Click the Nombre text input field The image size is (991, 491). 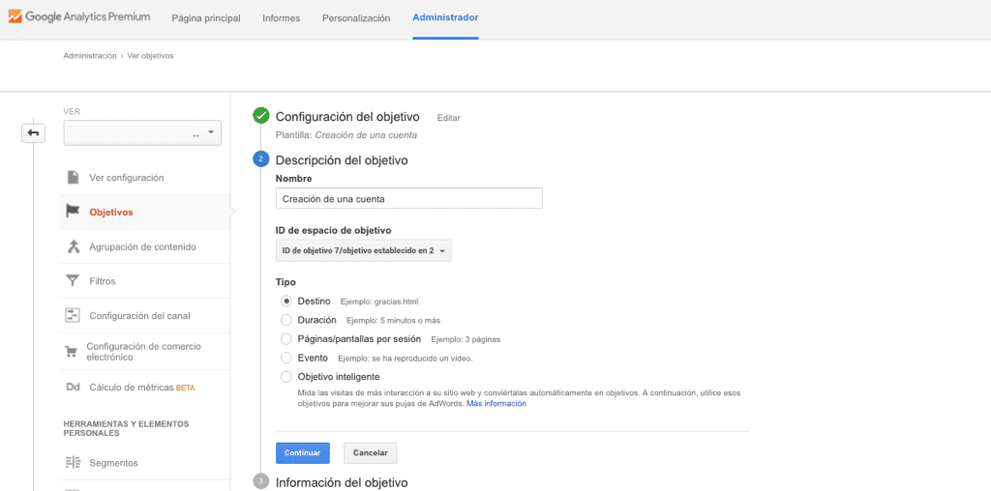coord(408,199)
